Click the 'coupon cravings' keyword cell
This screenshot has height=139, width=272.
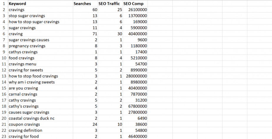[x=24, y=124]
